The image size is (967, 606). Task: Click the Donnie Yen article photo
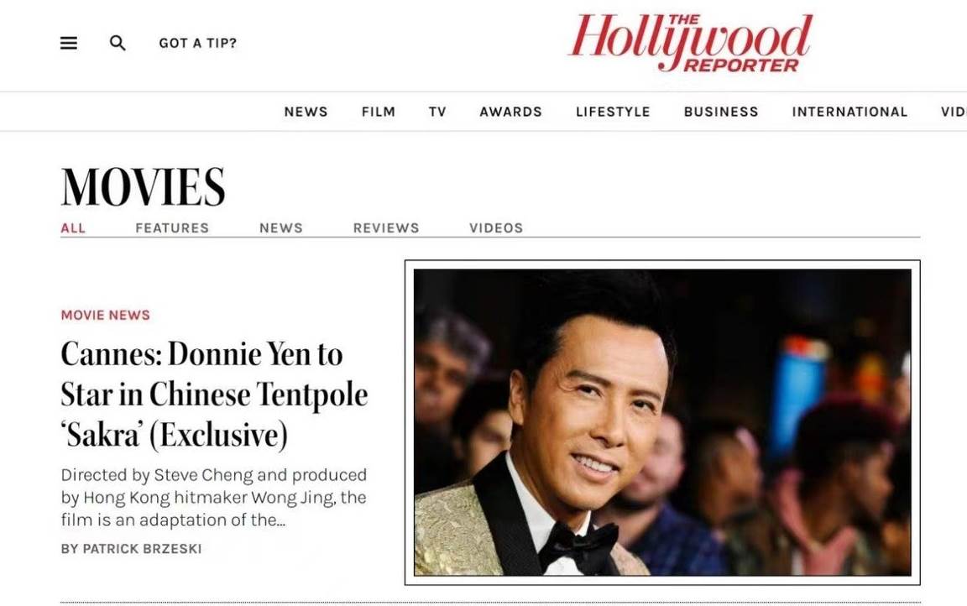(x=662, y=422)
